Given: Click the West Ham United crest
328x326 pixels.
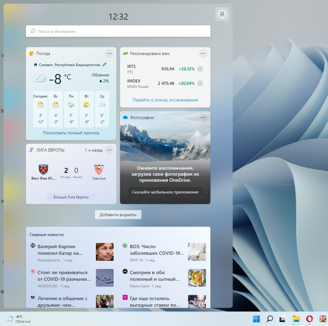Looking at the screenshot, I should [43, 170].
